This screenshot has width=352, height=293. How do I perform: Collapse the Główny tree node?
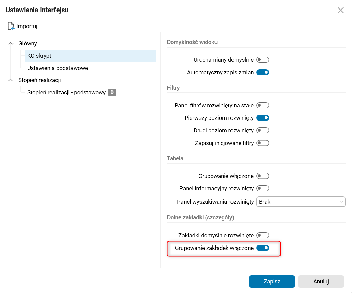point(11,43)
